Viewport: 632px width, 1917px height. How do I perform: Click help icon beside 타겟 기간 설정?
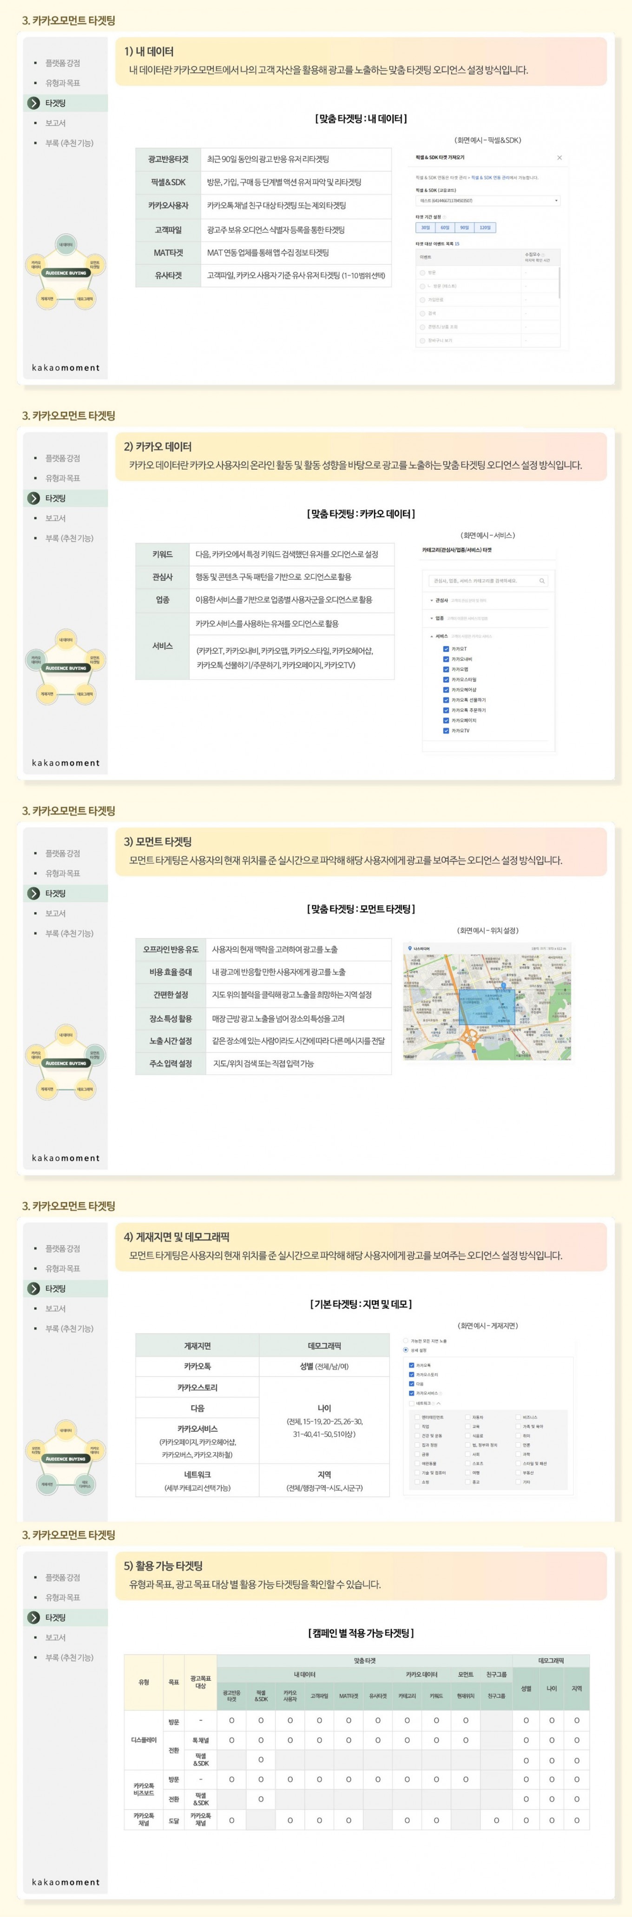(x=445, y=217)
